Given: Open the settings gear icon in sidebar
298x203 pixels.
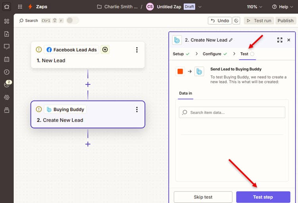Looking at the screenshot, I should coord(7,97).
